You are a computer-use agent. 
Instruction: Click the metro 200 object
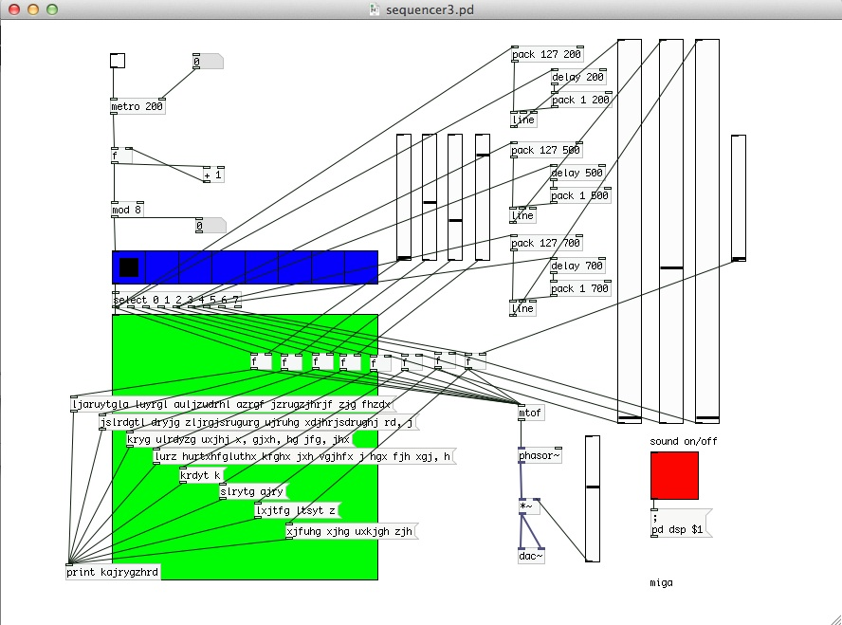click(137, 107)
